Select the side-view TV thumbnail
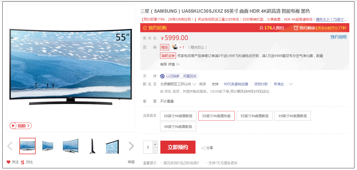This screenshot has height=170, width=357. [92, 146]
